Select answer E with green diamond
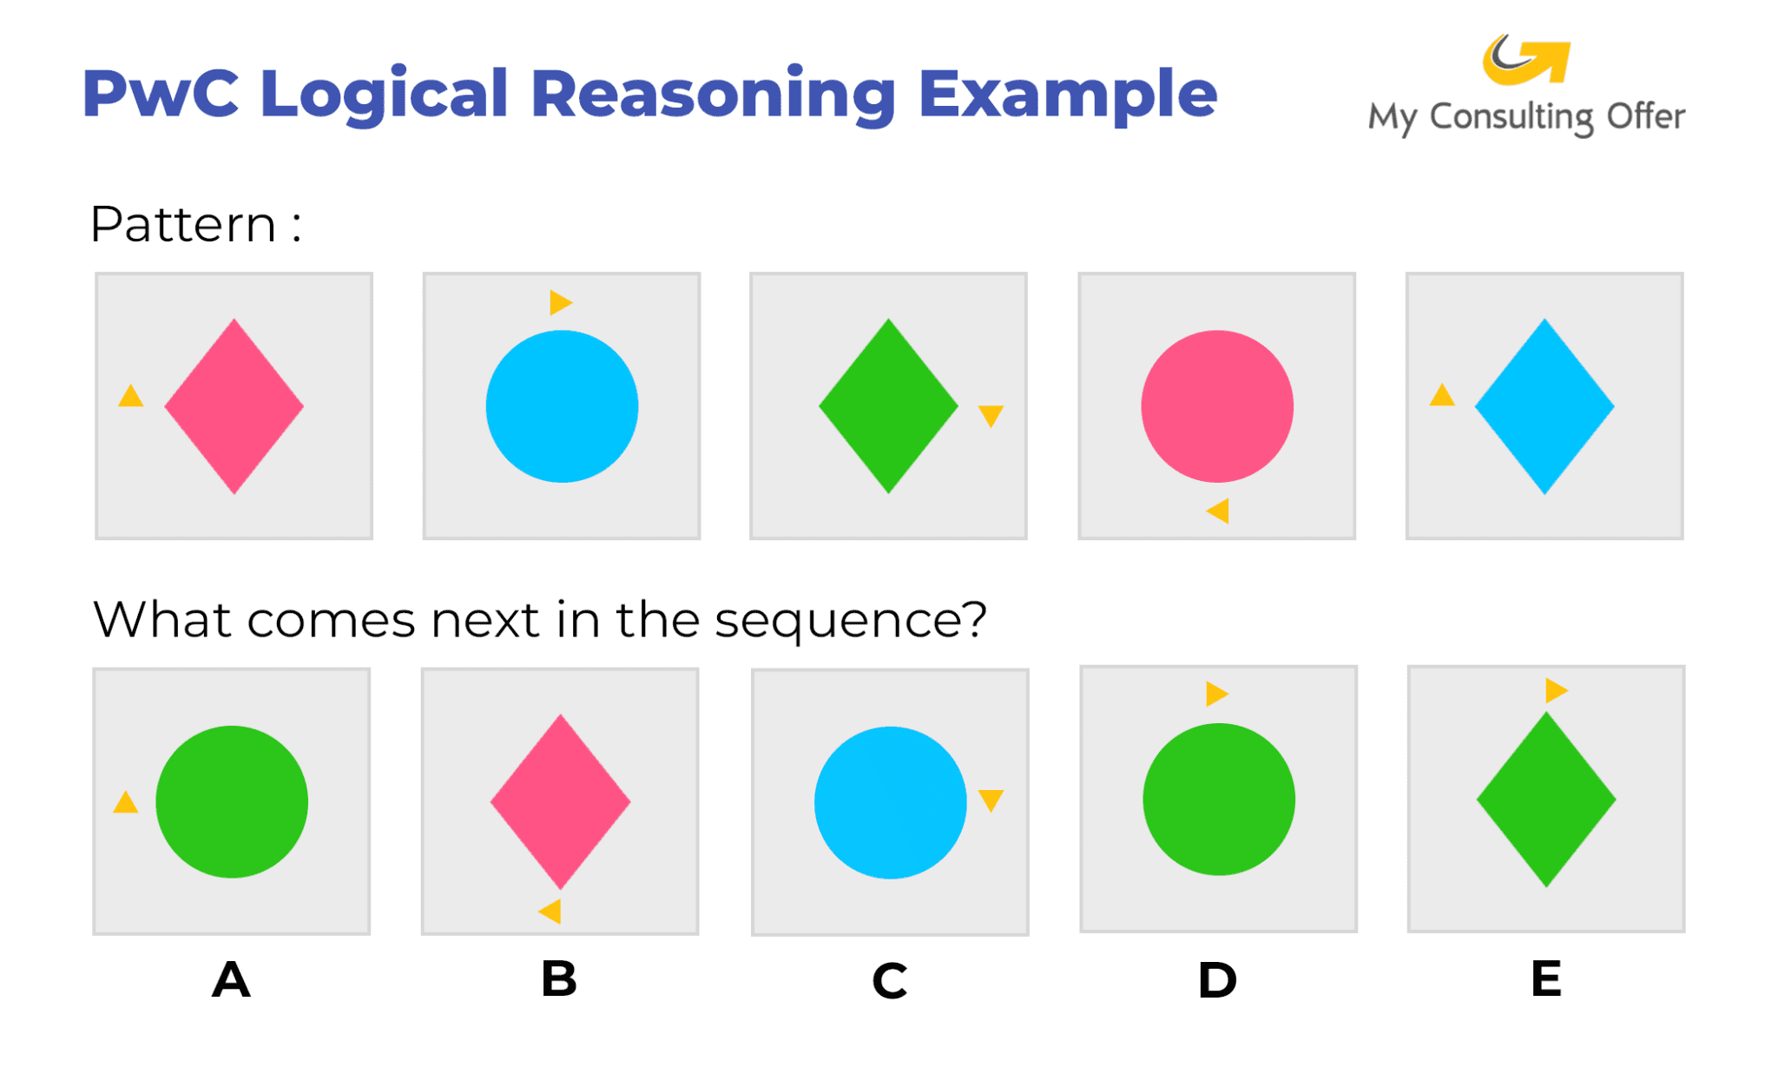The width and height of the screenshot is (1778, 1067). point(1546,800)
